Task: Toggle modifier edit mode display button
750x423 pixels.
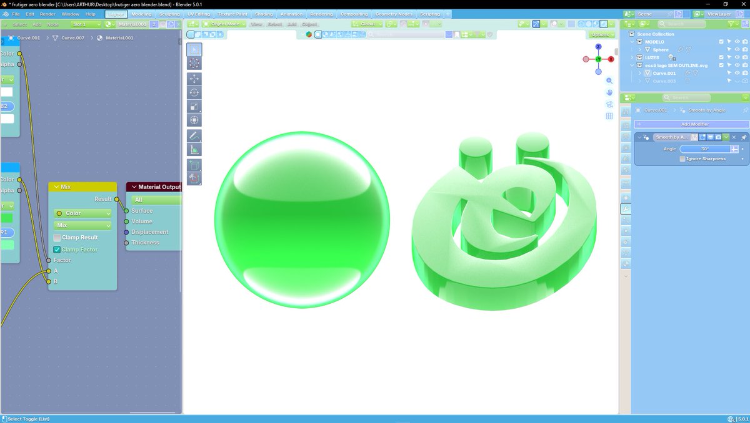Action: click(x=702, y=137)
